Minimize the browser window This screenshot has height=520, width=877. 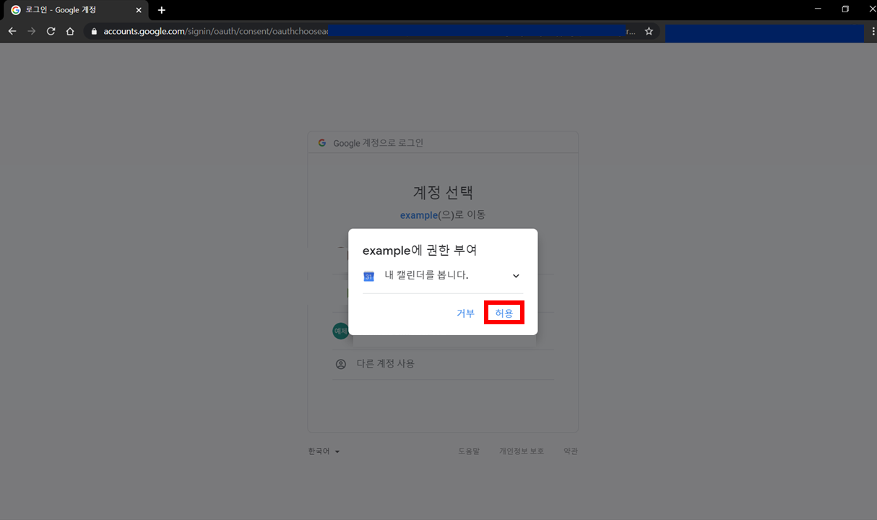[x=817, y=9]
